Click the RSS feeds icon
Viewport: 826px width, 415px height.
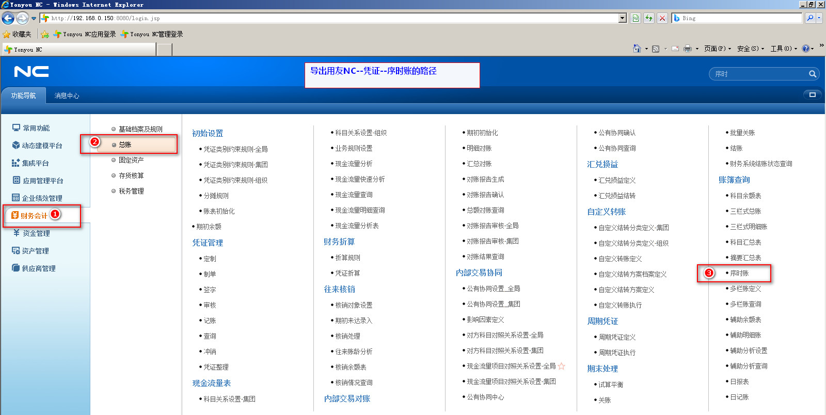click(656, 49)
